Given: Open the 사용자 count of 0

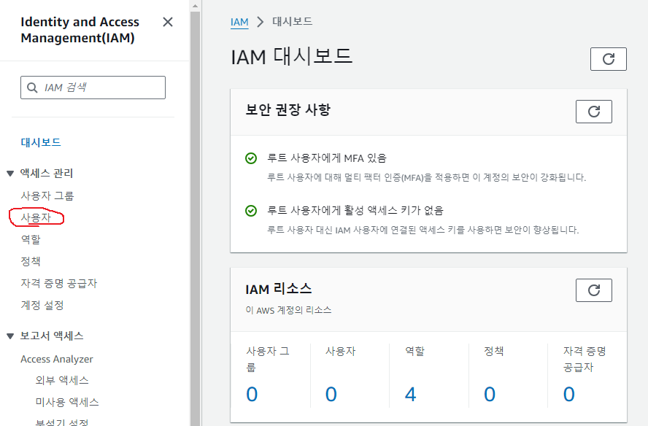Looking at the screenshot, I should pos(331,394).
